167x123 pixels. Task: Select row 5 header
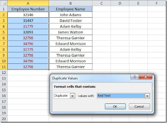click(x=4, y=32)
